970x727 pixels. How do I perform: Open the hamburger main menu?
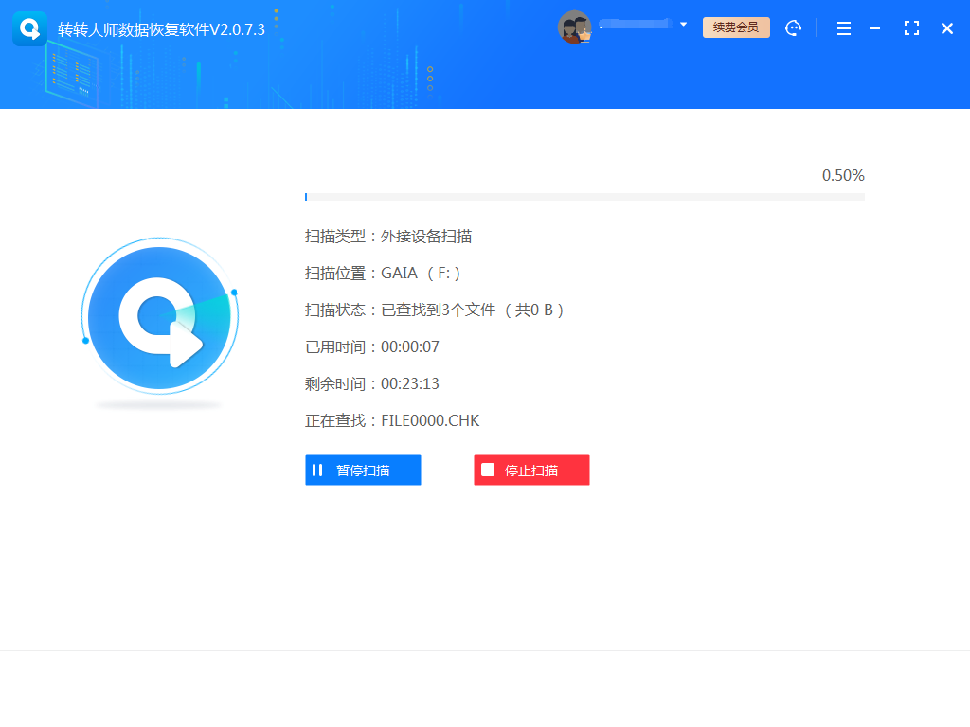(844, 28)
